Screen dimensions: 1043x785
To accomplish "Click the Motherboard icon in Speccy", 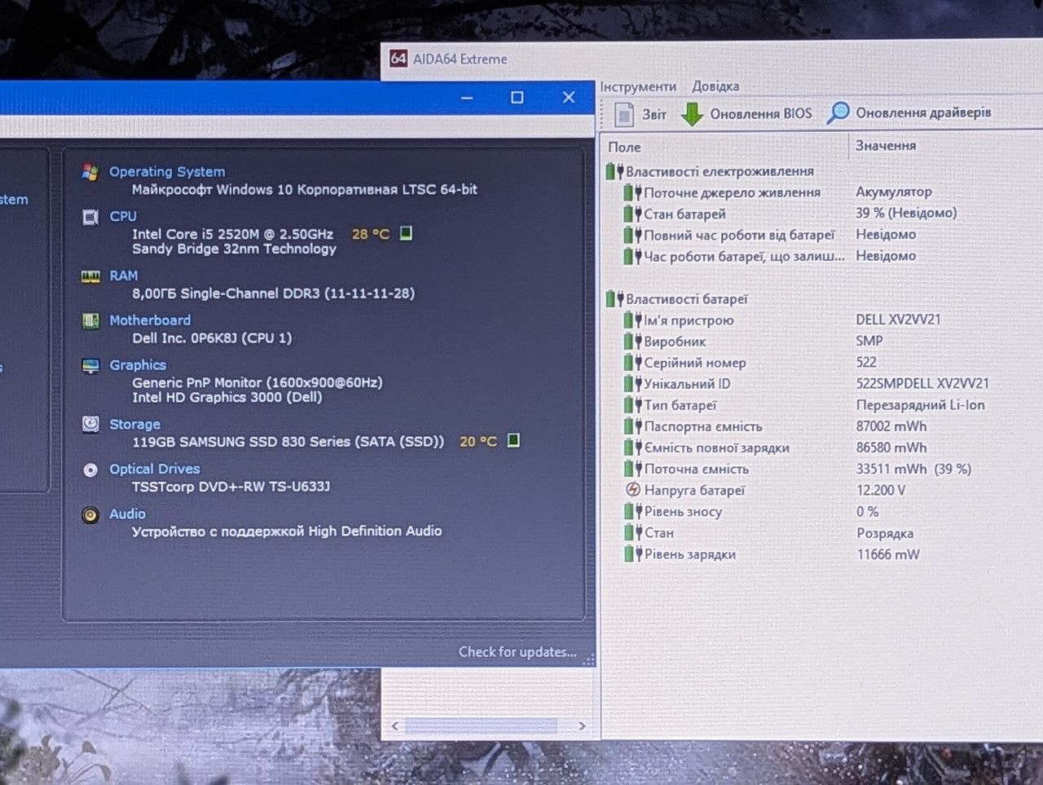I will point(90,321).
